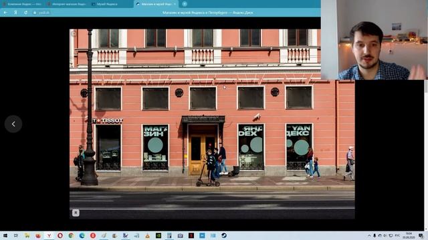Open the Windows Start menu
This screenshot has height=240, width=428.
point(5,235)
